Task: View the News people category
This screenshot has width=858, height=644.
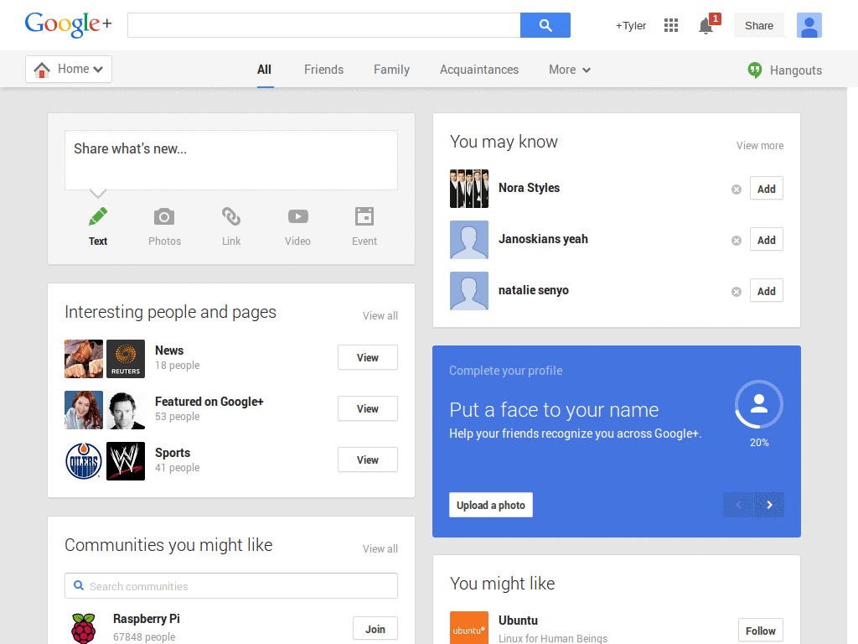Action: 368,357
